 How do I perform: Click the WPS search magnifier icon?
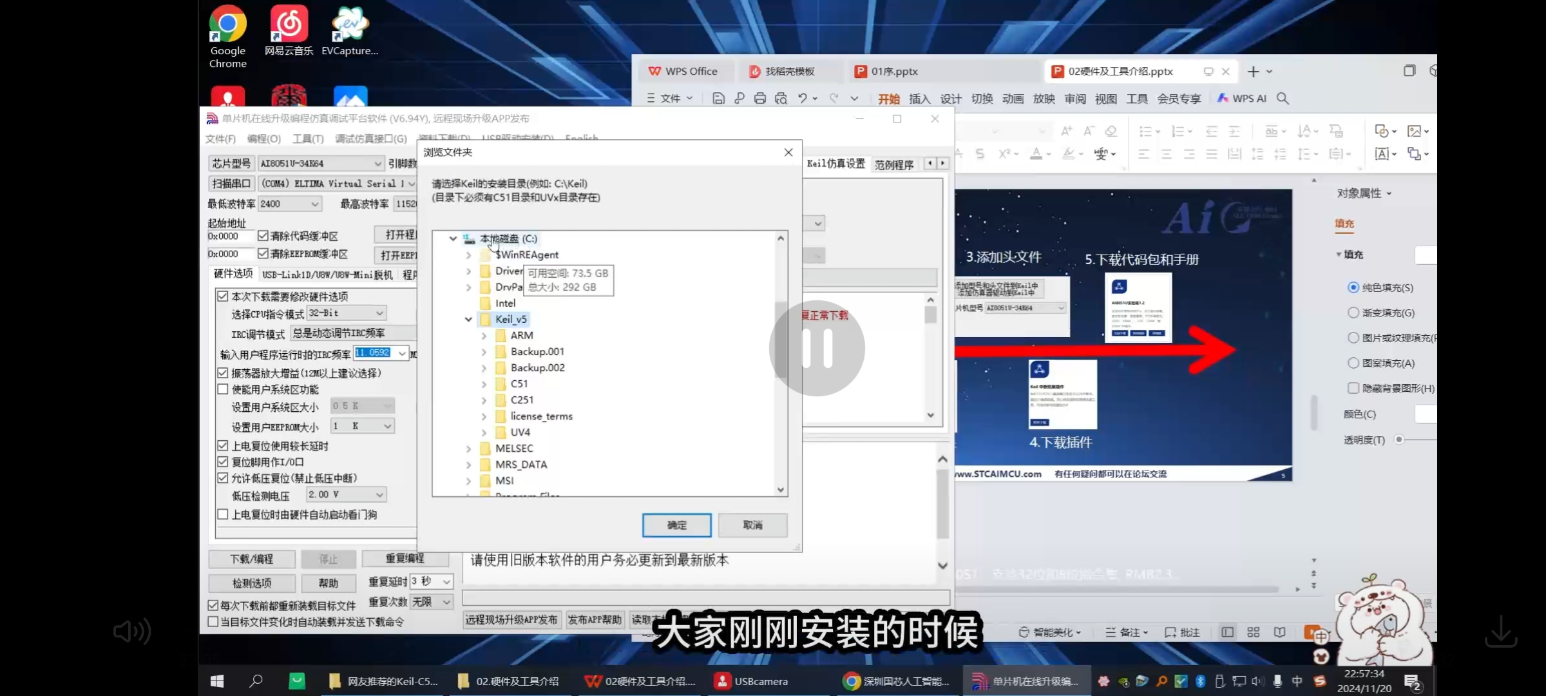1283,98
